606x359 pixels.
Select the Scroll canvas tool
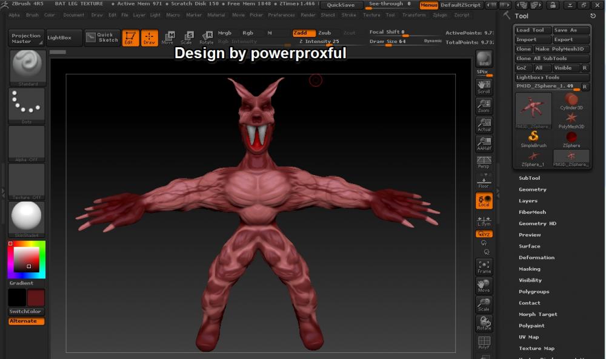[484, 87]
